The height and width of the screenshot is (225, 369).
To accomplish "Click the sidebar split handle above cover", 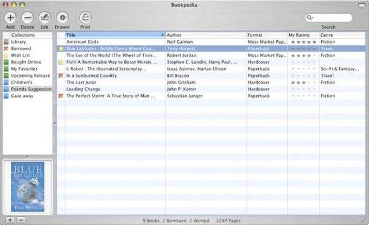I will pos(28,157).
